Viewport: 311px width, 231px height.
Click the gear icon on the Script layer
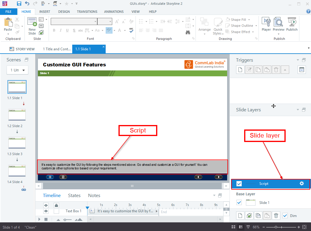click(x=302, y=184)
